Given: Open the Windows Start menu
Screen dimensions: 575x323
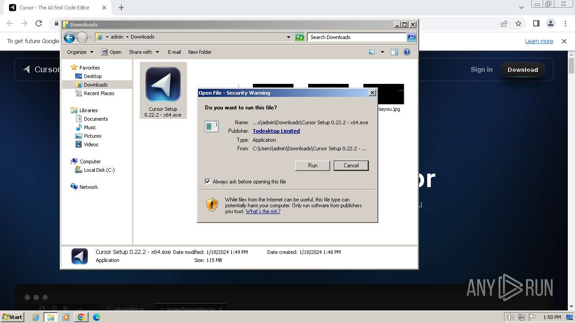Looking at the screenshot, I should pos(12,317).
